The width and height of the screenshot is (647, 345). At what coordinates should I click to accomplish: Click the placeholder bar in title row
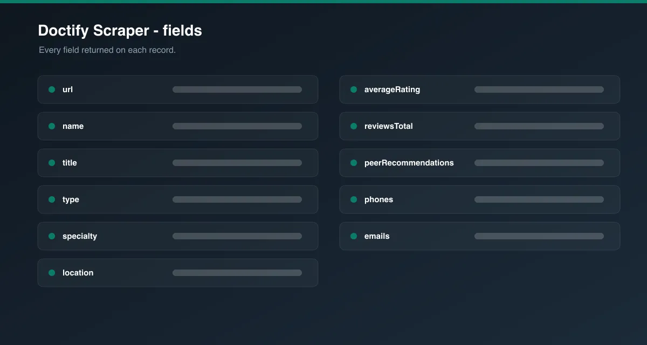pos(237,163)
